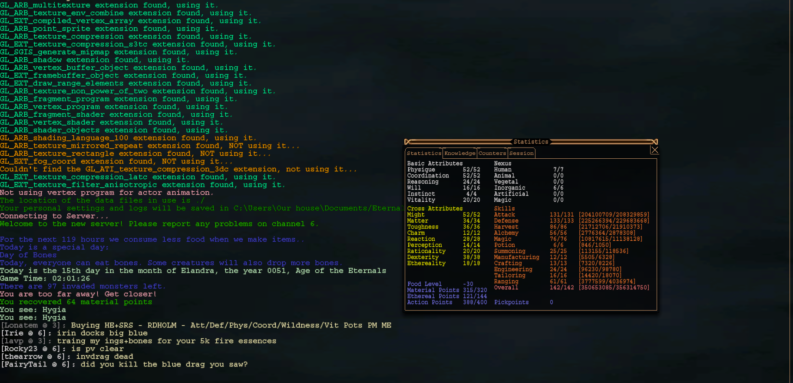Click the Nexus section heading
The width and height of the screenshot is (793, 383).
coord(502,164)
